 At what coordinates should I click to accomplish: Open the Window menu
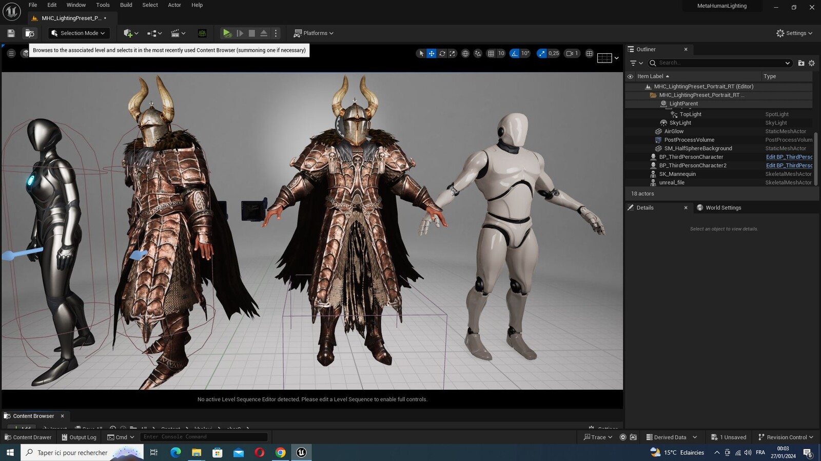[76, 5]
